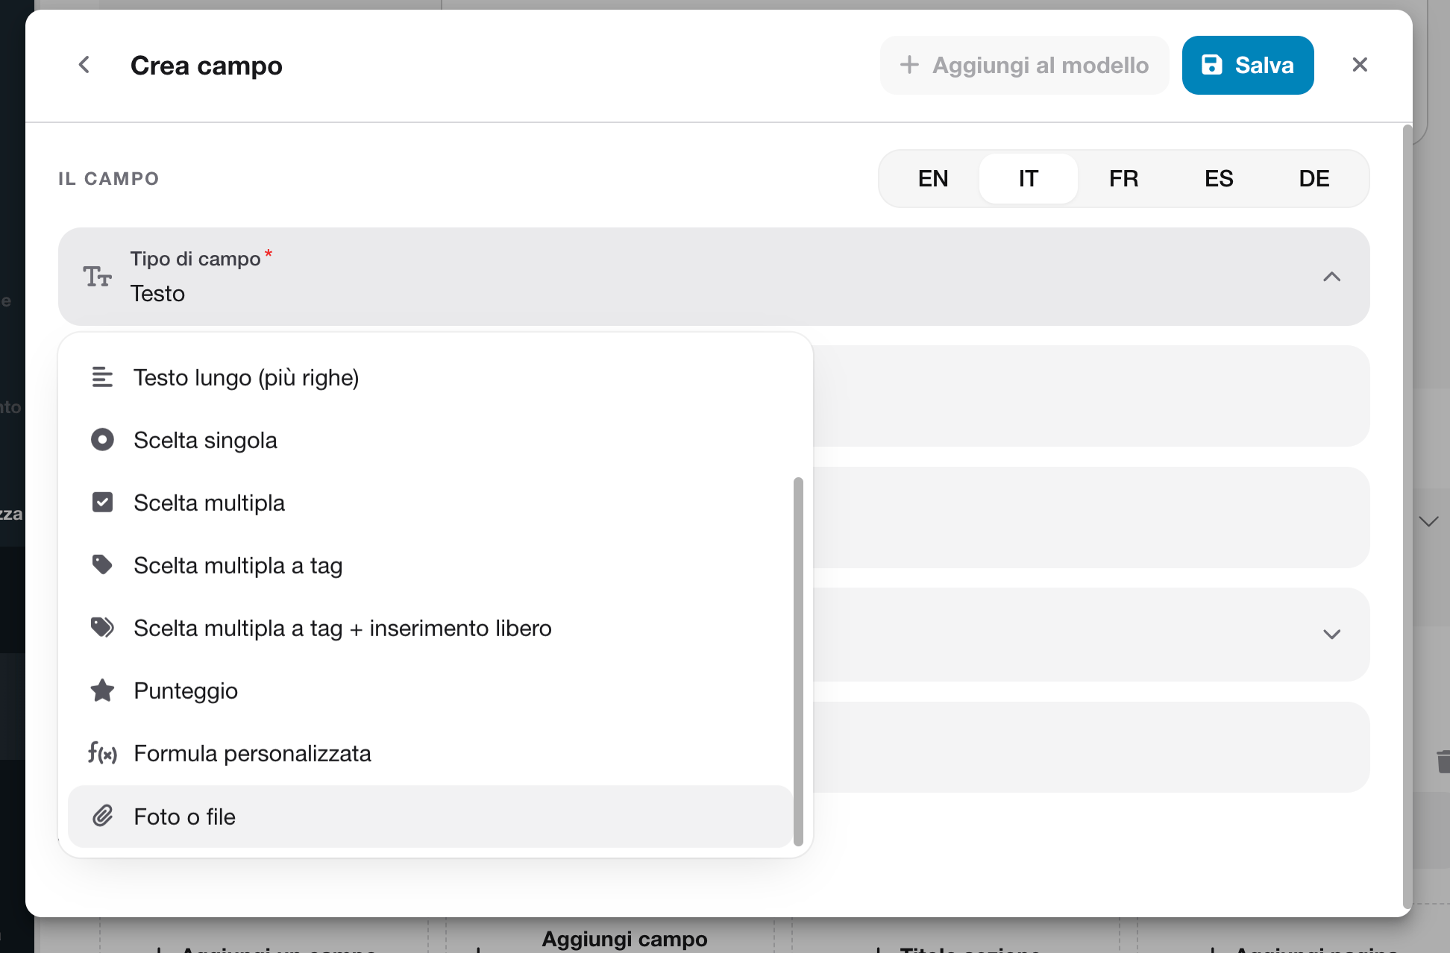Click the chevron up arrow in Tipo di campo
Screen dimensions: 1450x953
click(x=1331, y=277)
